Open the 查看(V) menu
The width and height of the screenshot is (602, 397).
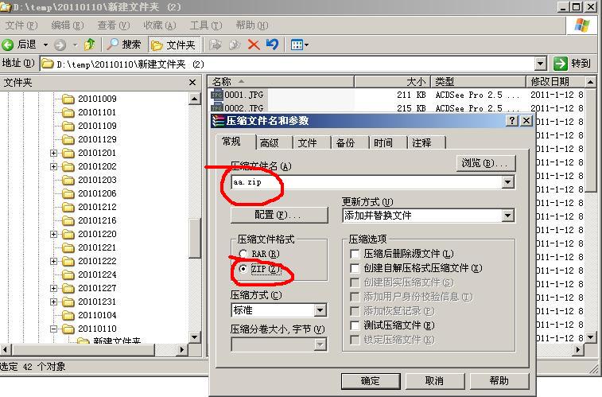(x=114, y=25)
